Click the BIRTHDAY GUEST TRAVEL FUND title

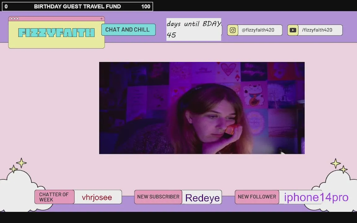point(77,7)
